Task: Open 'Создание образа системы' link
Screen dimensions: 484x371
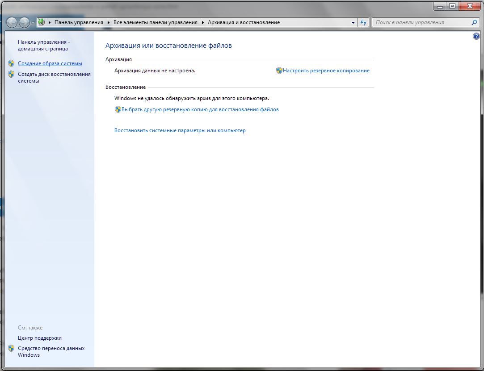Action: coord(50,63)
